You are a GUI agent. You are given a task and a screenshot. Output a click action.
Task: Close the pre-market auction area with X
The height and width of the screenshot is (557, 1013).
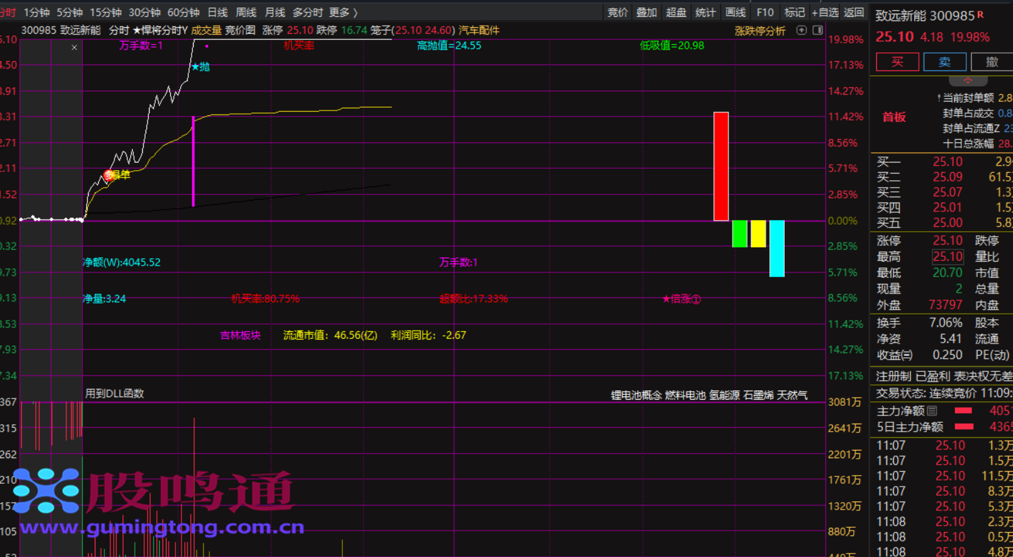click(x=74, y=47)
